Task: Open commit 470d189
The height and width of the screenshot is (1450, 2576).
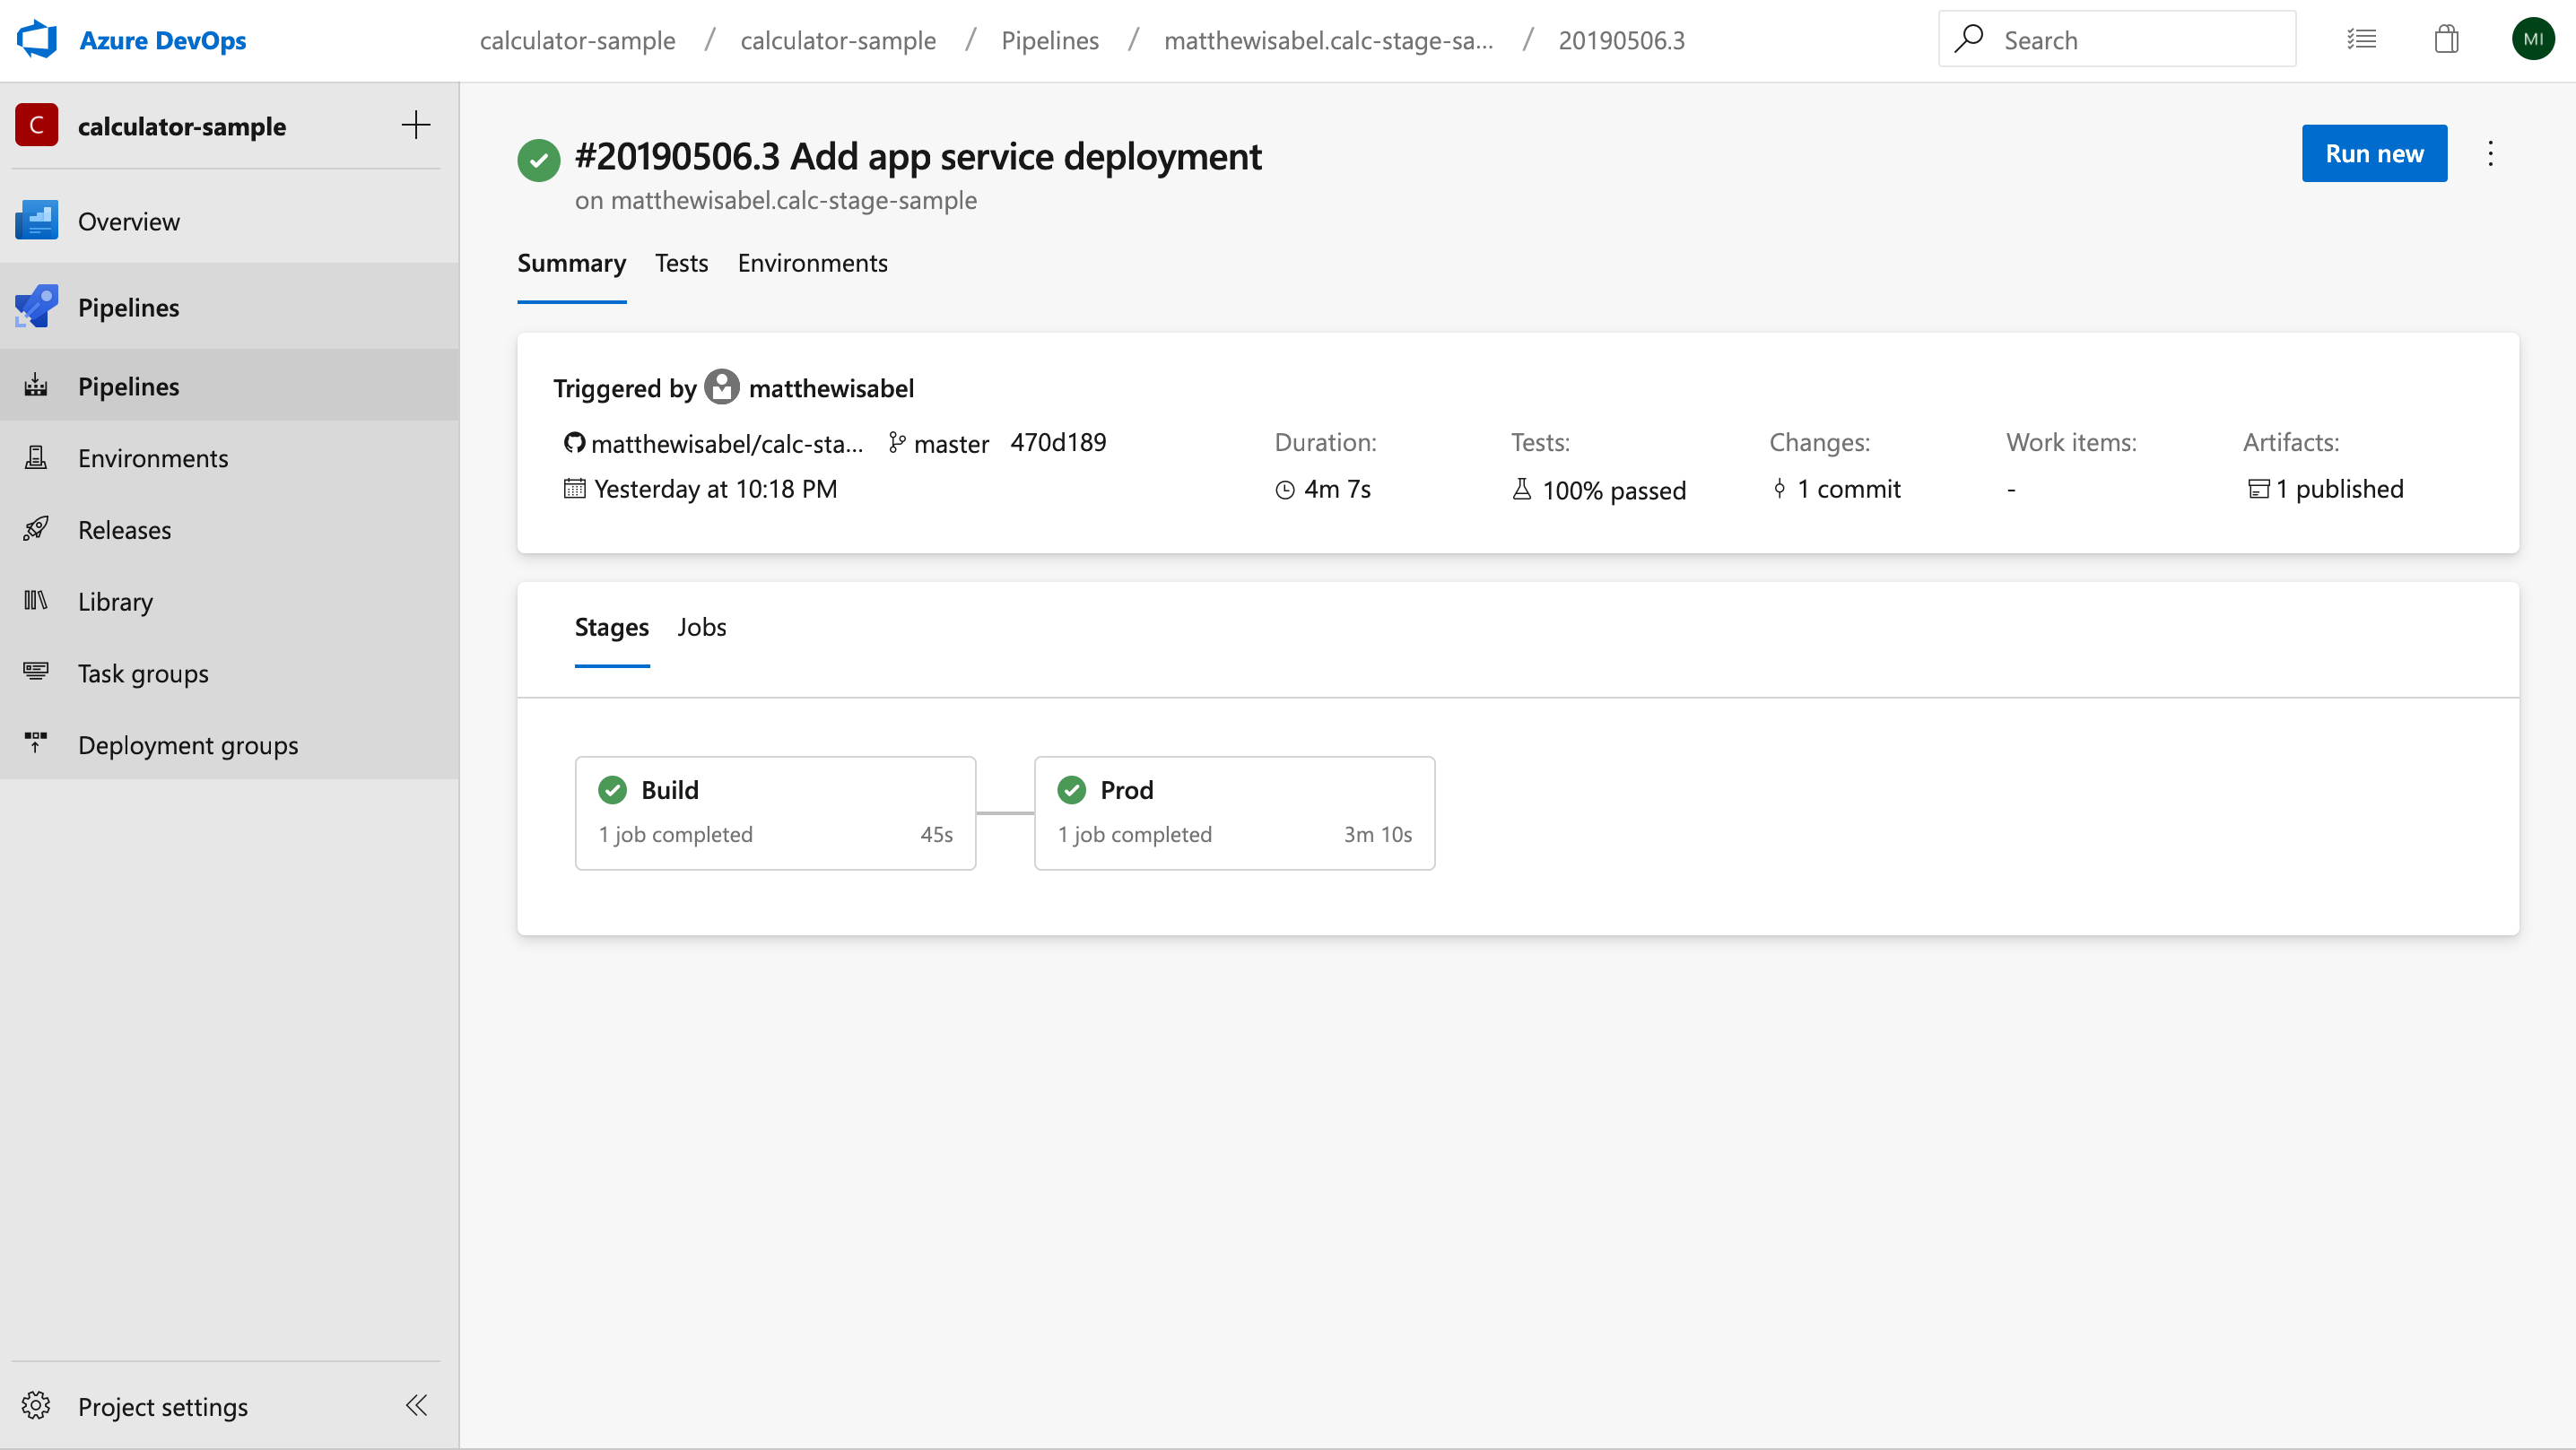Action: click(1058, 442)
